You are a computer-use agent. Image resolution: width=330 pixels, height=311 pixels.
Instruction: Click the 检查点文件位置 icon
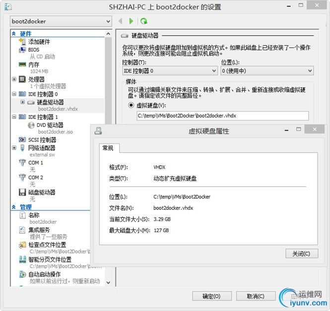22,245
